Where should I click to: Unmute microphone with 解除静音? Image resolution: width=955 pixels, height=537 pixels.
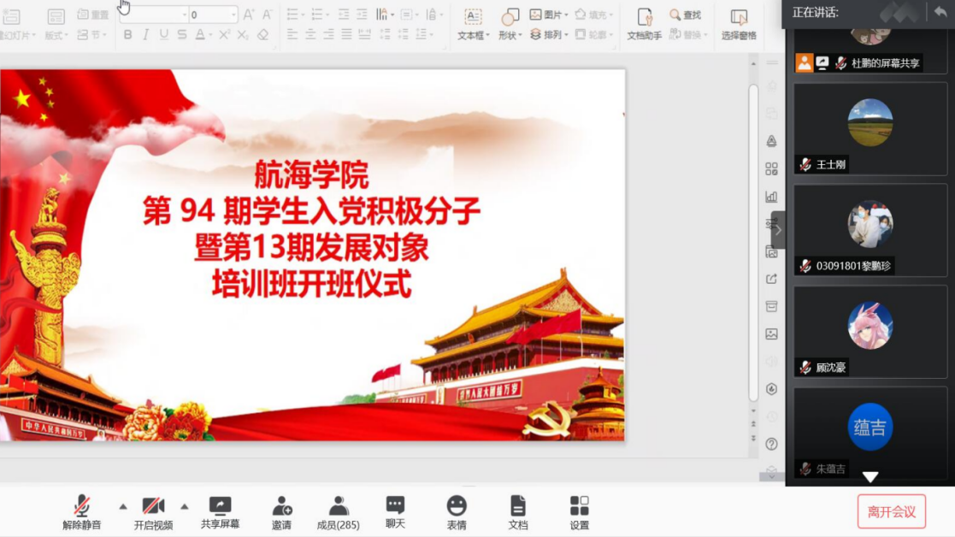click(82, 511)
